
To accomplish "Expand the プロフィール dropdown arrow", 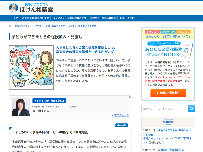I will 112,115.
